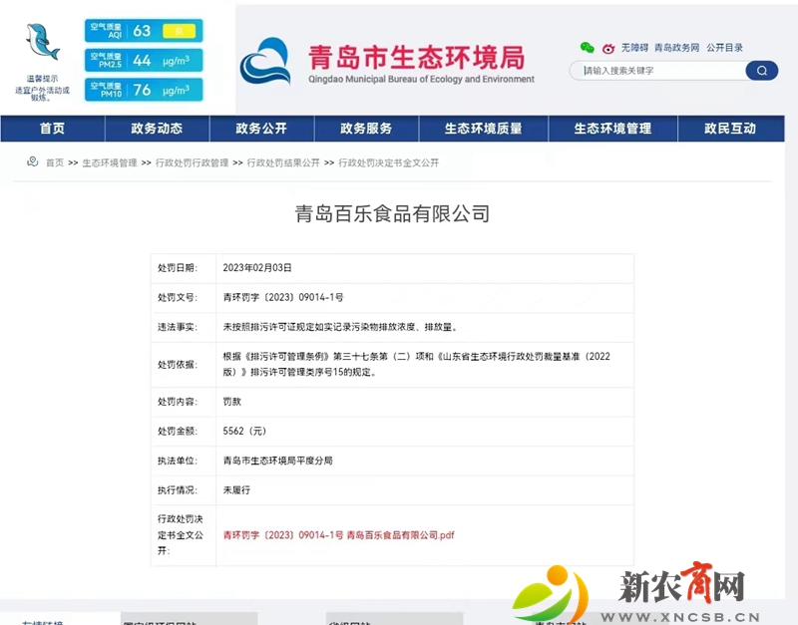Click the PM2.5 44 reading badge
Image resolution: width=798 pixels, height=625 pixels.
tap(144, 60)
